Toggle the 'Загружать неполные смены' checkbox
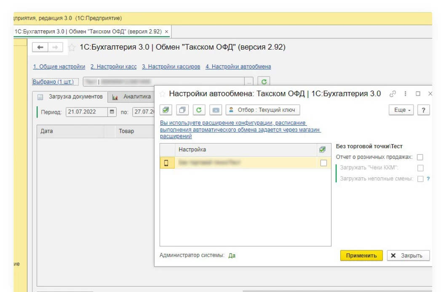 [x=420, y=179]
